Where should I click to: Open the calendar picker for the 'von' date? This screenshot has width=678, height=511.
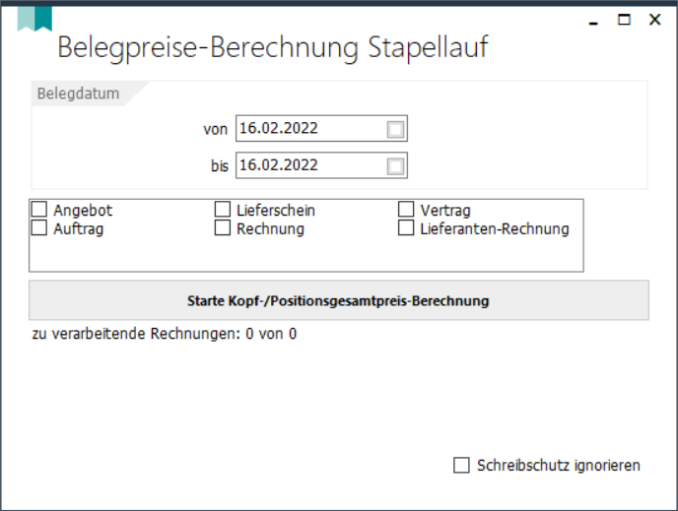(395, 129)
